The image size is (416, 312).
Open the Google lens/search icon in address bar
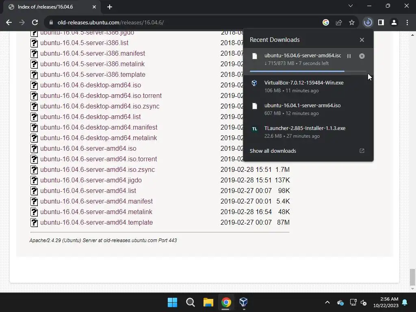coord(326,23)
